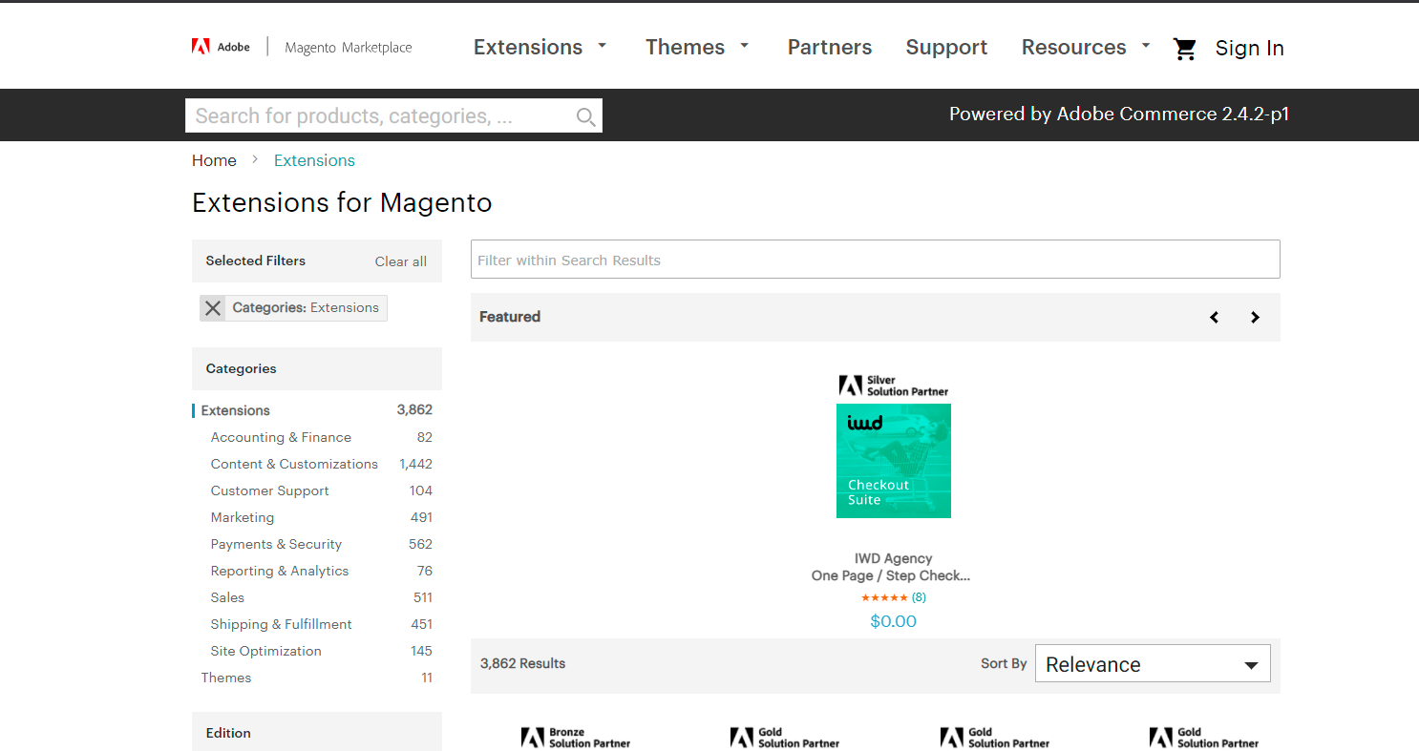
Task: Go to Home breadcrumb link
Action: click(x=214, y=160)
